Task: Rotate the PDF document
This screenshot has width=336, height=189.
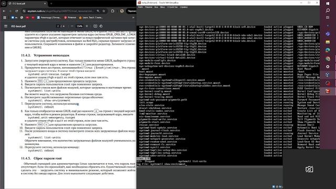Action: [101, 26]
